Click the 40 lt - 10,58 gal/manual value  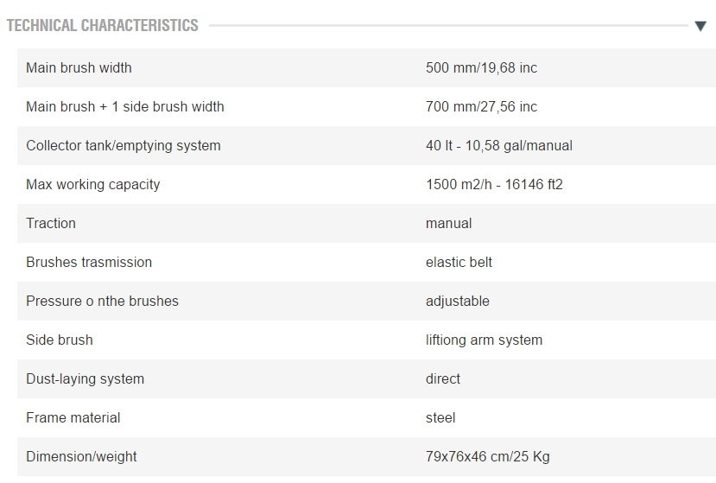498,146
